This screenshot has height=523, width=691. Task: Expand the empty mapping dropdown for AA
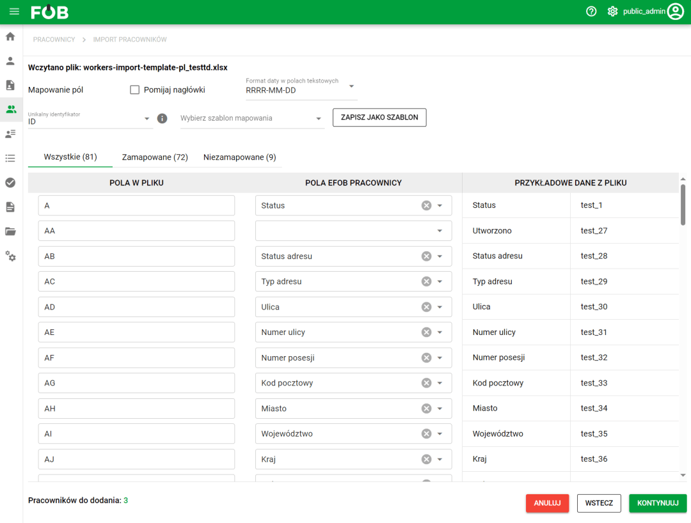440,231
